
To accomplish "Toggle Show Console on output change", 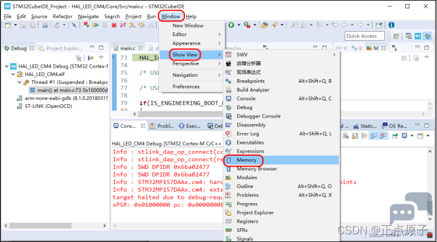I will coord(373,136).
